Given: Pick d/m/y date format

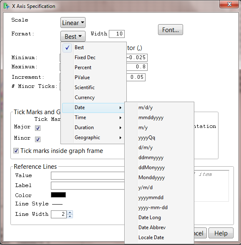Looking at the screenshot, I should 159,147.
